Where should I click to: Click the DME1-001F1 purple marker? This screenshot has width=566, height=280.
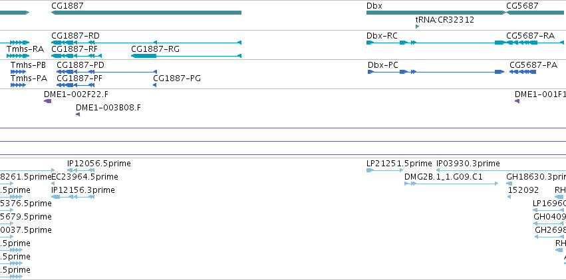click(x=517, y=101)
